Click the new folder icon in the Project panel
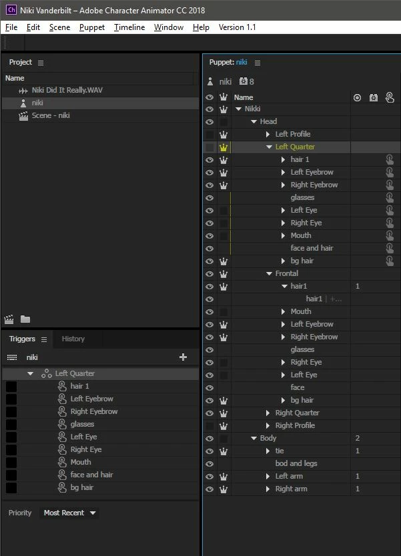401x556 pixels. coord(25,319)
